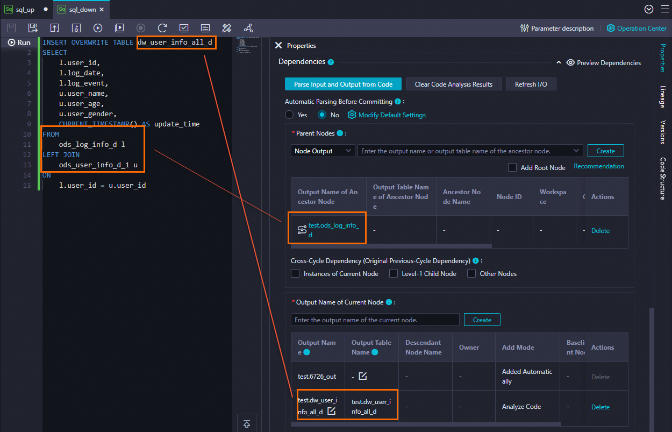Expand the ancestor node name combo box
The image size is (672, 432).
[x=577, y=151]
